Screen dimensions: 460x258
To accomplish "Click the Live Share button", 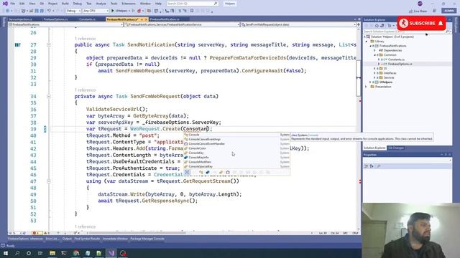I will click(418, 11).
